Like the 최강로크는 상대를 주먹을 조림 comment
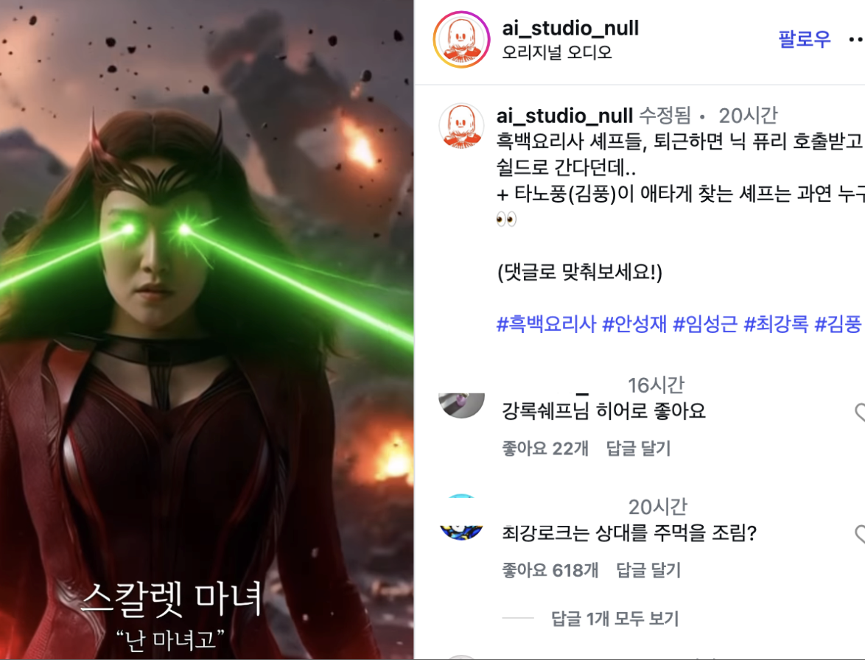 [x=860, y=534]
